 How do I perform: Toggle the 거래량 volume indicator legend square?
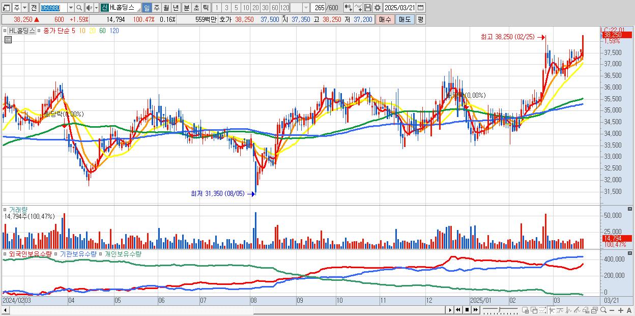(x=5, y=210)
